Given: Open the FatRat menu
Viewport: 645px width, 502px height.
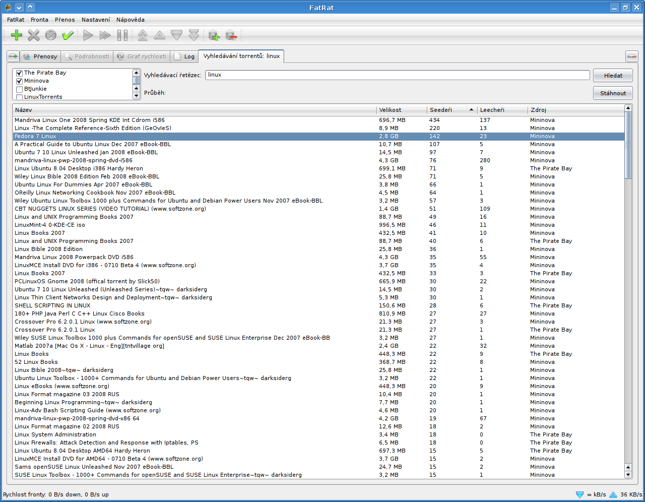Looking at the screenshot, I should point(16,20).
